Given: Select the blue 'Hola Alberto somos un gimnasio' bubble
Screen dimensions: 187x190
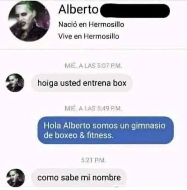Looking at the screenshot, I should (x=106, y=130).
